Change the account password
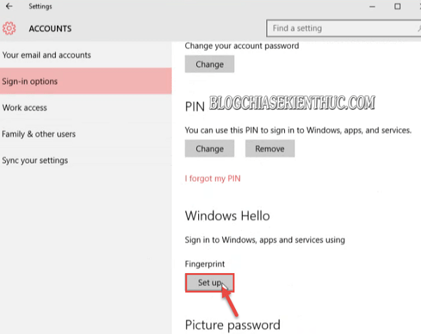Screen dimensions: 421x334 coord(209,64)
